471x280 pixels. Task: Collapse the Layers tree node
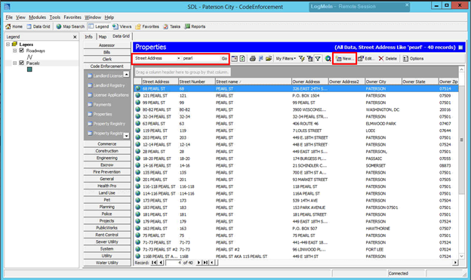8,45
